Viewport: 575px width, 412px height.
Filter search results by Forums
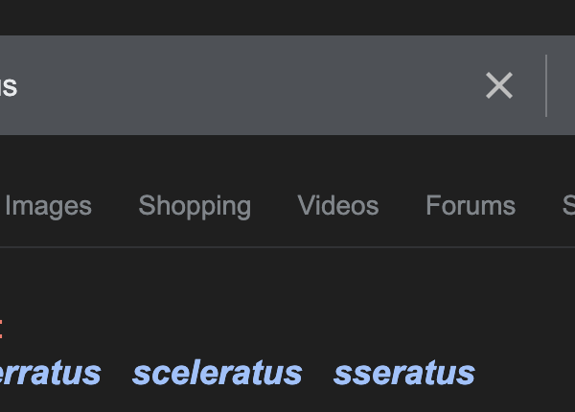pos(471,206)
